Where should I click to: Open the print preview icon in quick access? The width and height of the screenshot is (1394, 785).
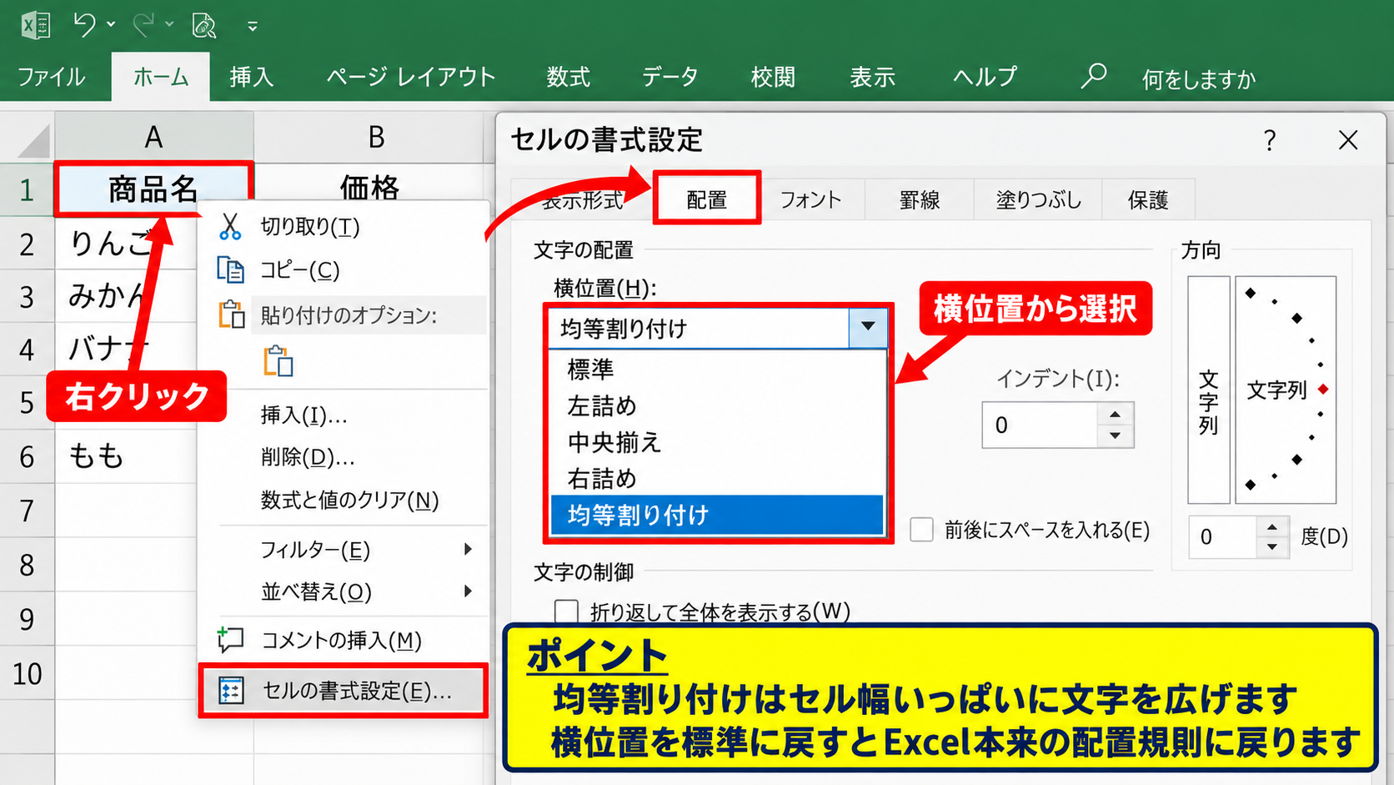pyautogui.click(x=204, y=25)
